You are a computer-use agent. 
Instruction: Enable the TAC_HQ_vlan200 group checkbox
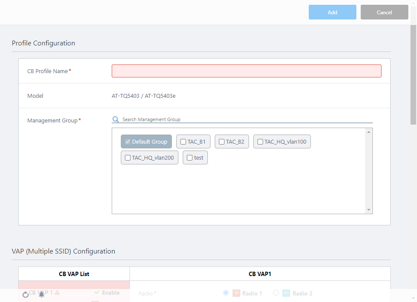[128, 158]
